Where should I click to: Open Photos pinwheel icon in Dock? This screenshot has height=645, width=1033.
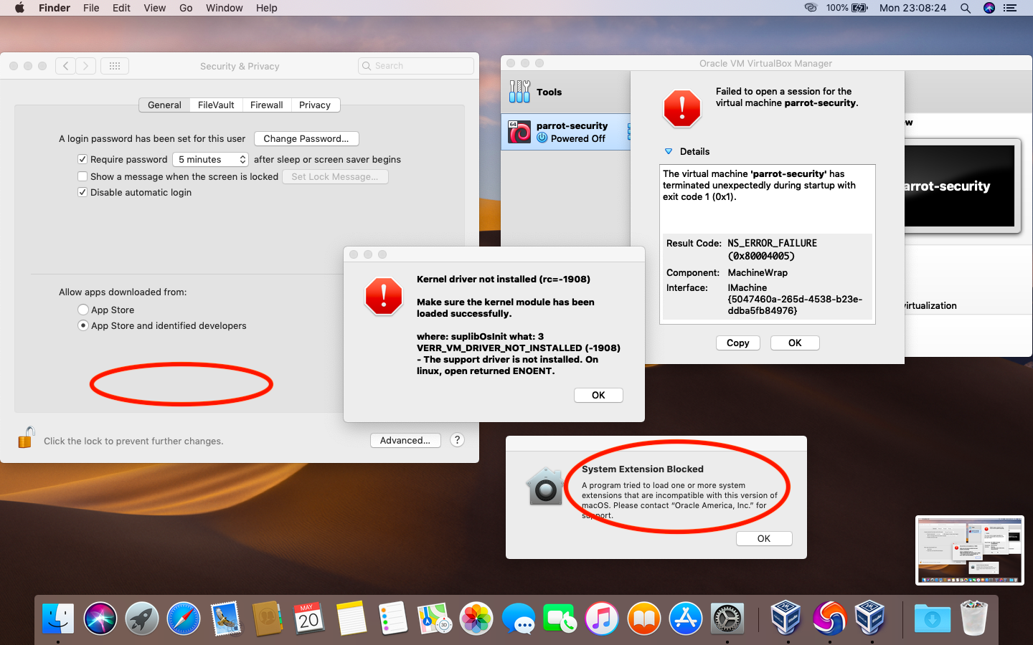[476, 618]
